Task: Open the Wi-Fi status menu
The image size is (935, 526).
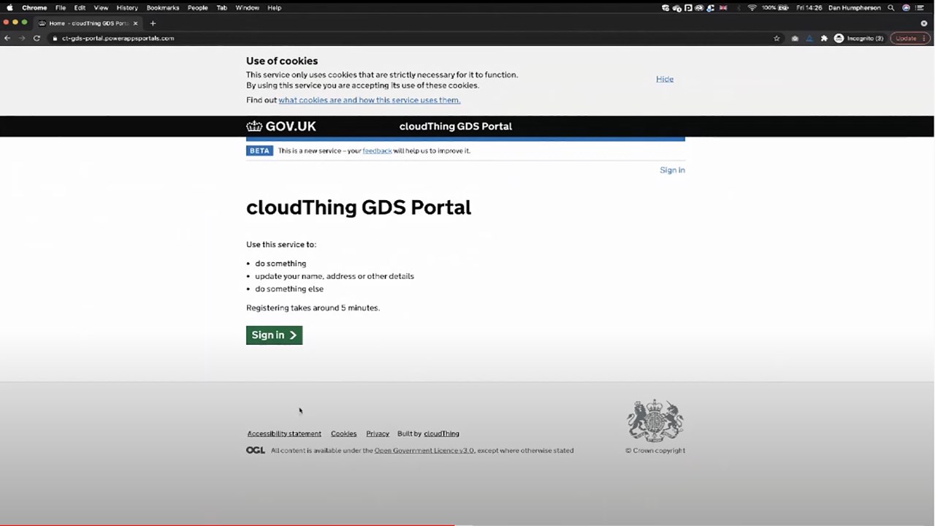Action: (x=752, y=7)
